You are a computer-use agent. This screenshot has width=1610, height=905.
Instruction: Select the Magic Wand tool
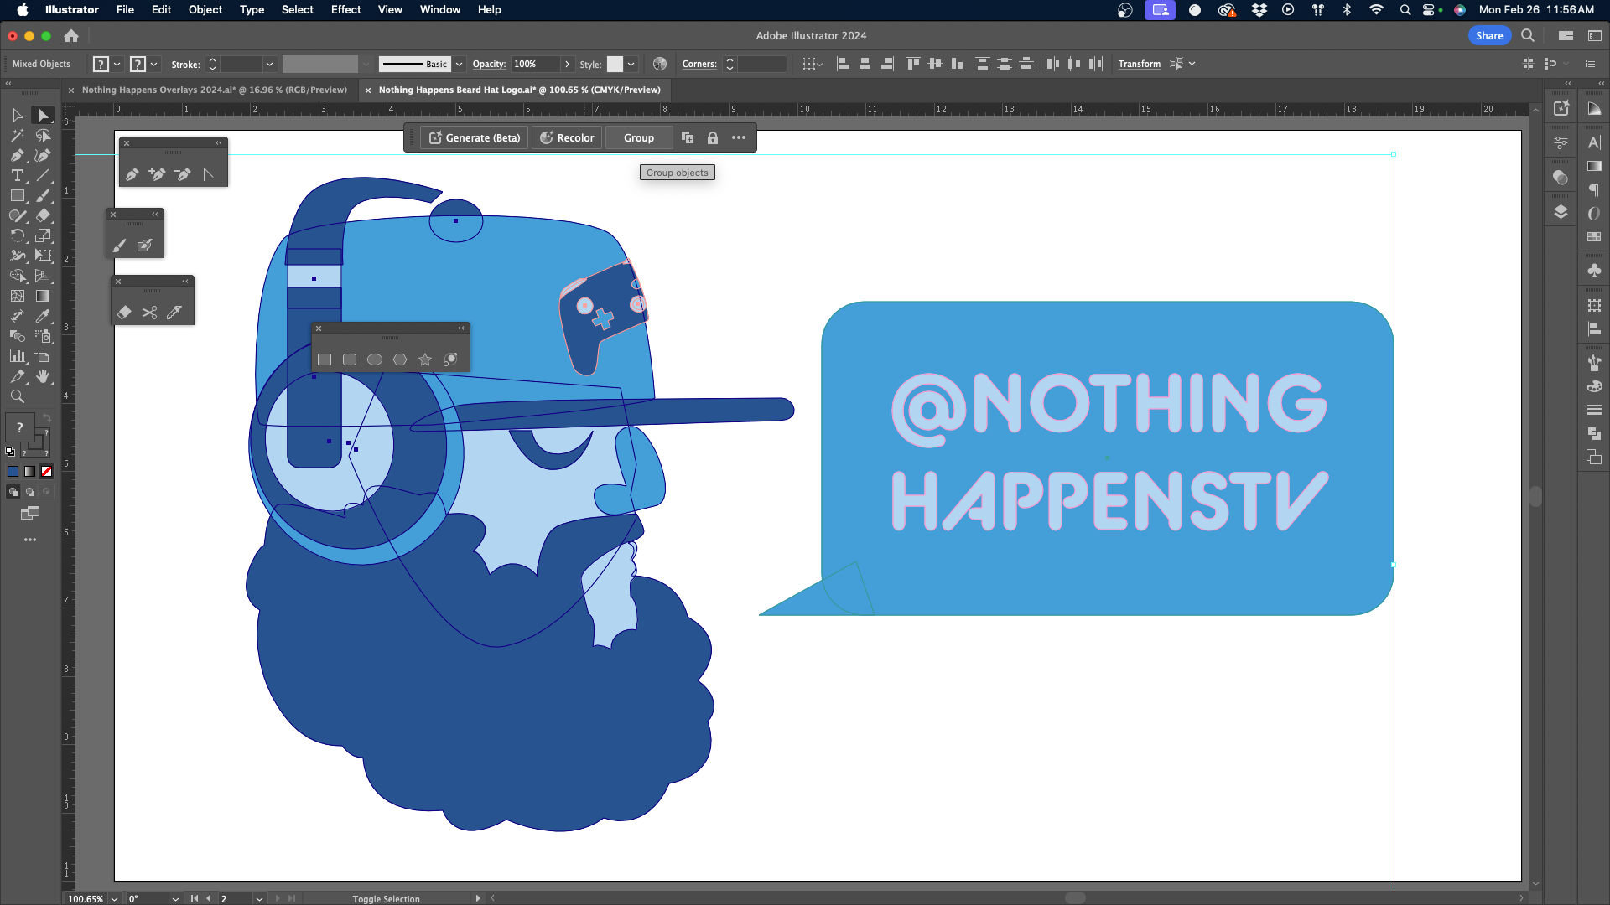coord(17,135)
